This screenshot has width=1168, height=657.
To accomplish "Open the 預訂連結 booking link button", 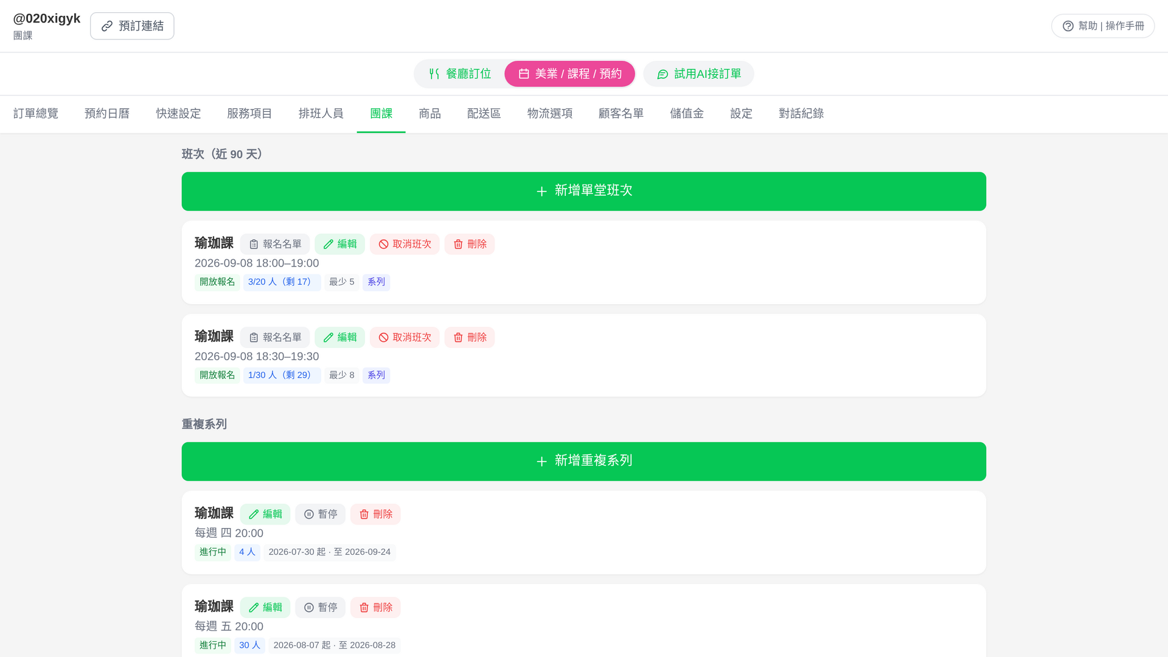I will (132, 26).
